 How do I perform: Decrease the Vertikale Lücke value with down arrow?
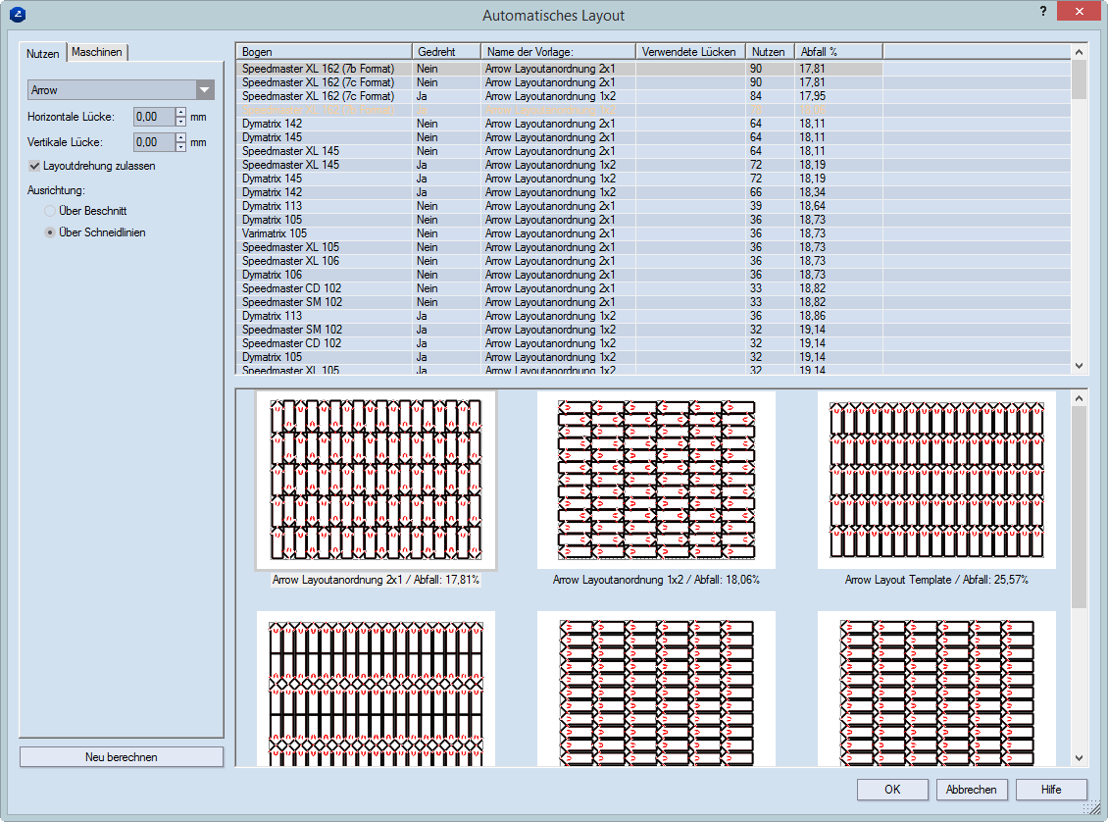(x=180, y=147)
